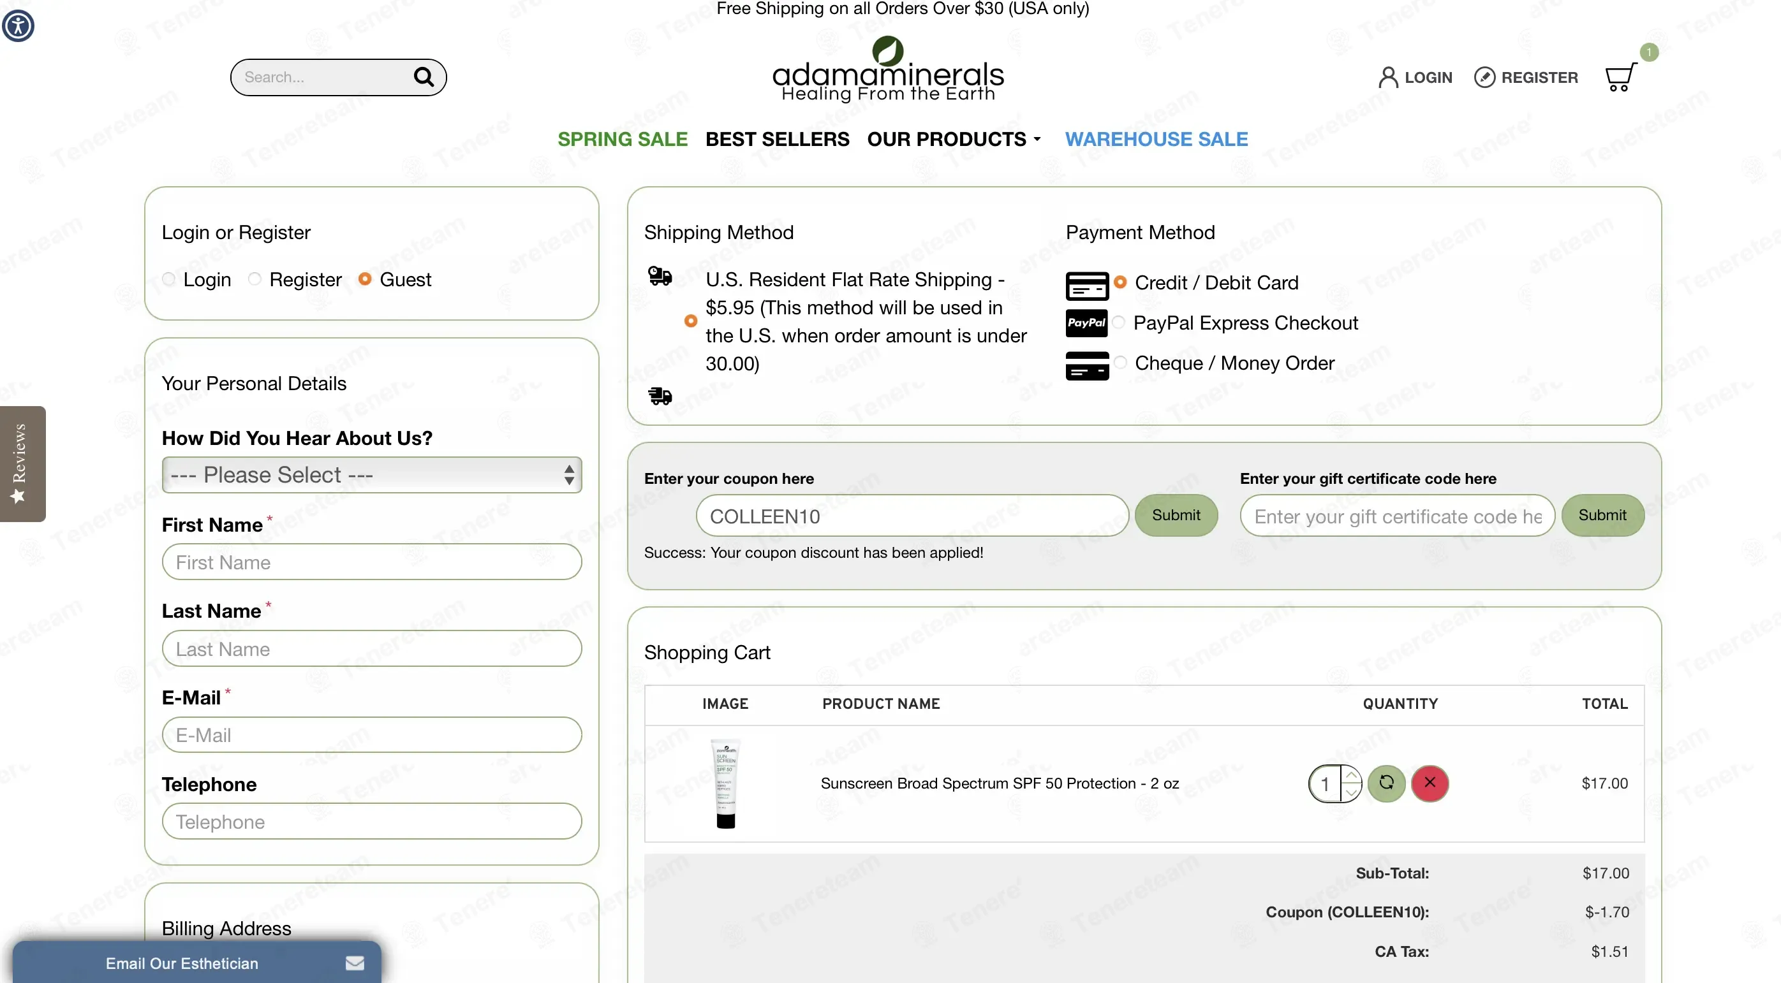Screen dimensions: 1781x983
Task: Remove Sunscreen item with red X
Action: [x=1430, y=783]
